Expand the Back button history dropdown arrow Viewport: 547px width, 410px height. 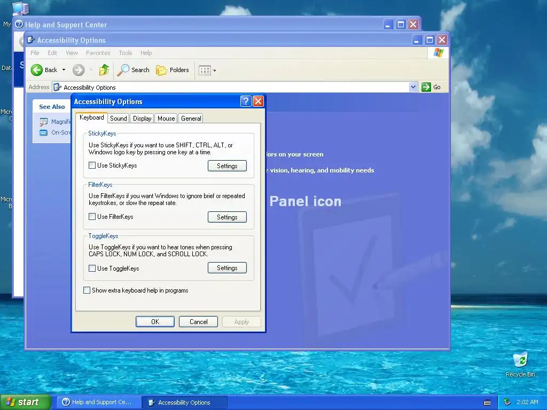click(x=64, y=70)
